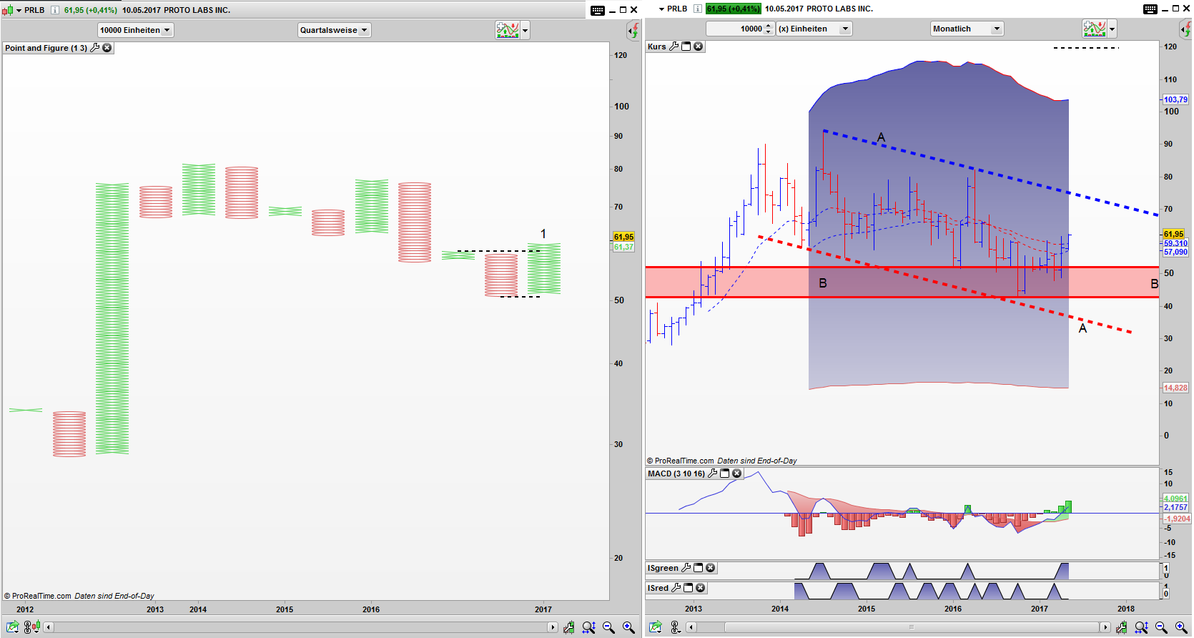This screenshot has width=1194, height=638.
Task: Click zoom out magnifier on left chart
Action: click(x=608, y=627)
